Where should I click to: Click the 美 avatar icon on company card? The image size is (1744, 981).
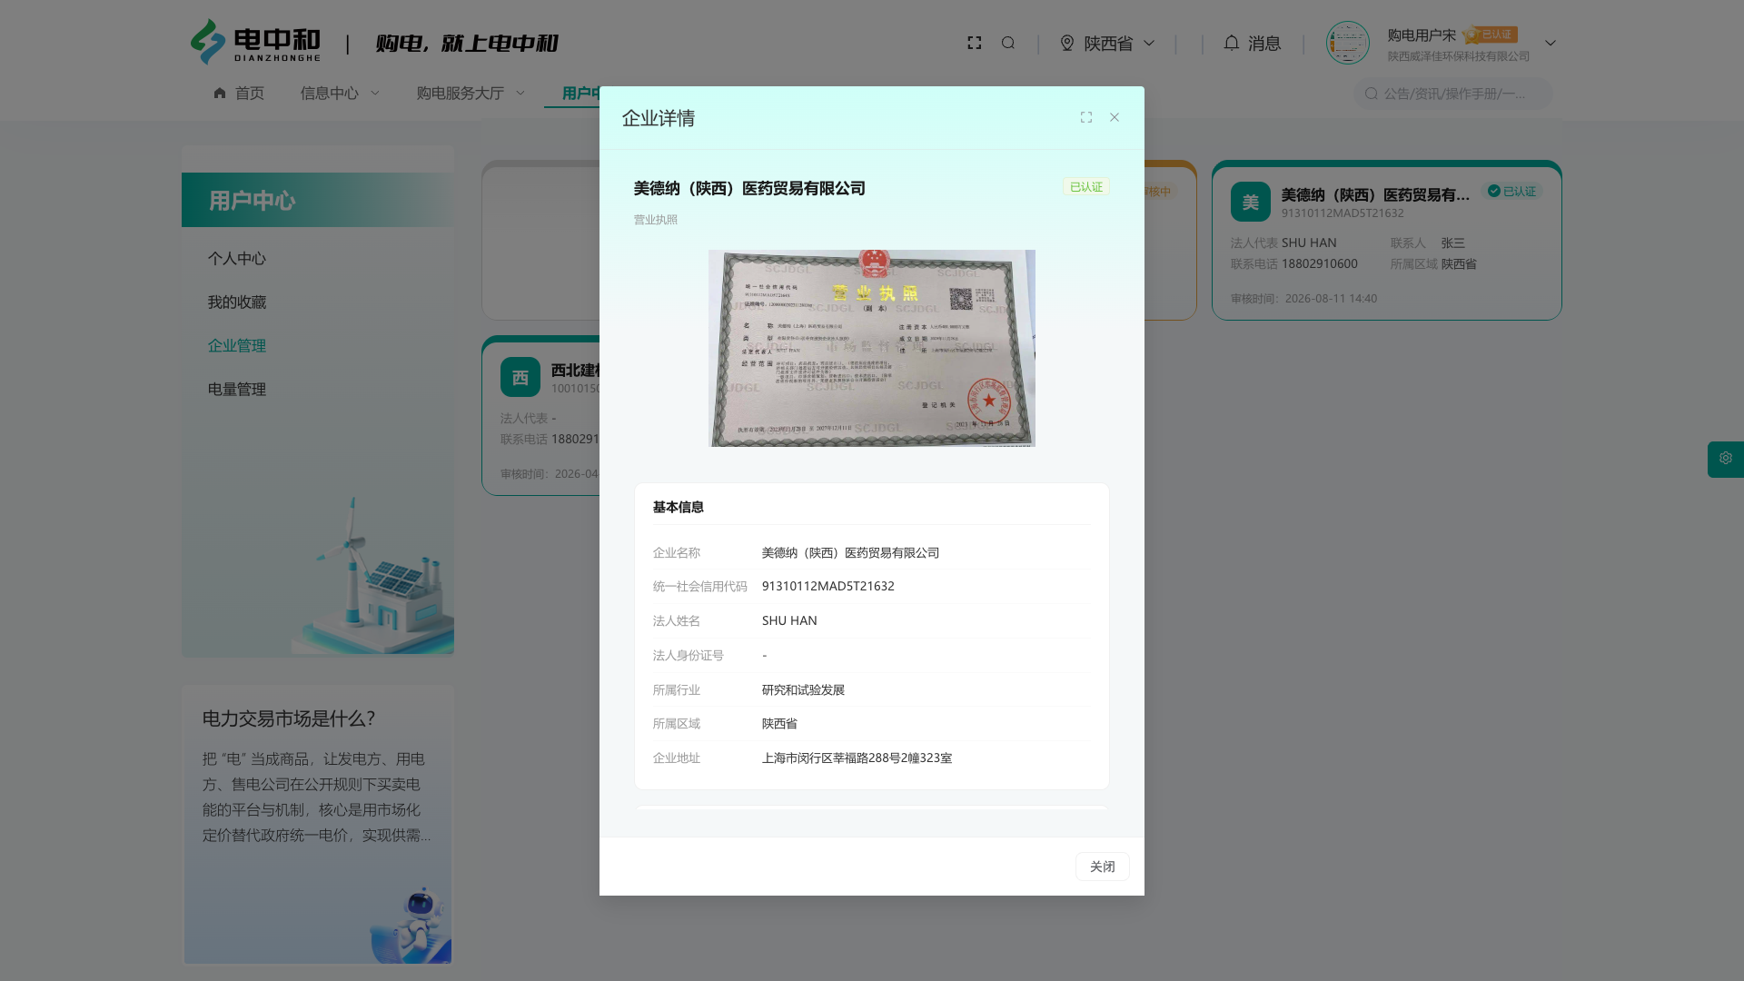[1251, 202]
